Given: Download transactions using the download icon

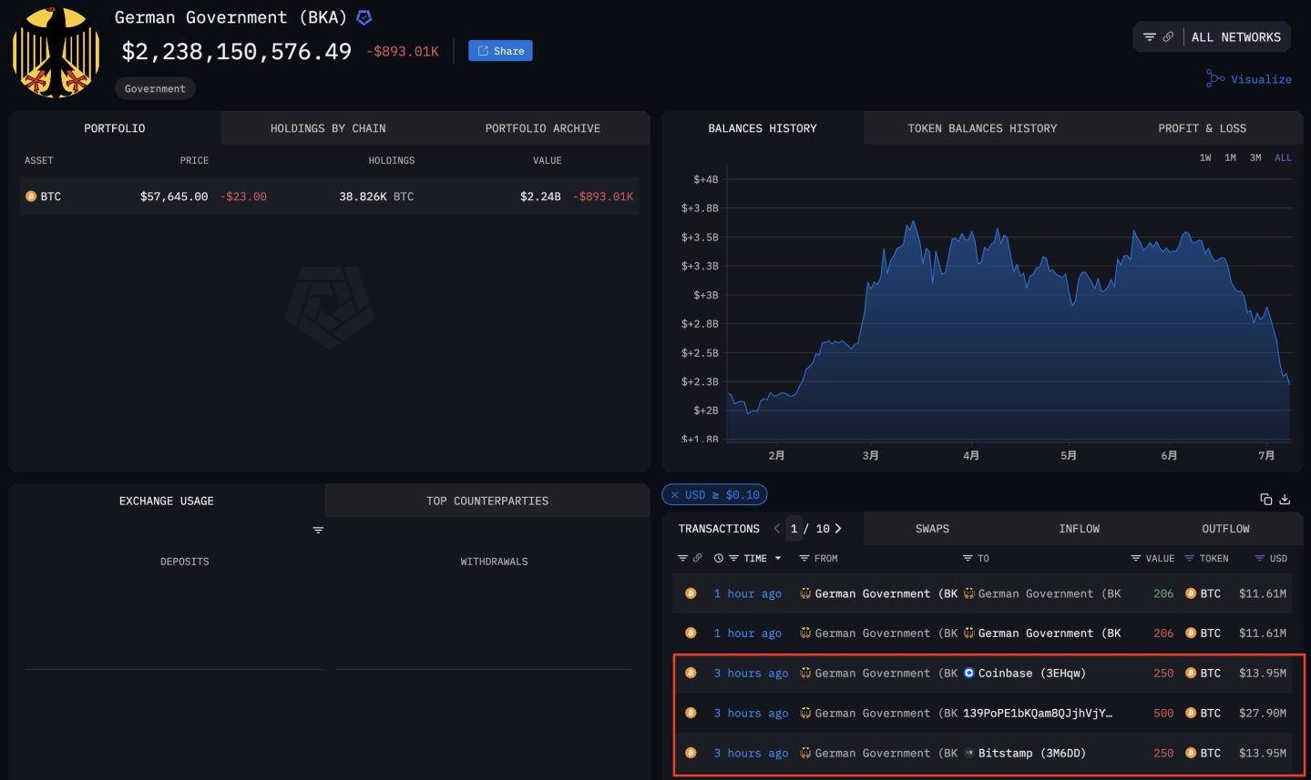Looking at the screenshot, I should pyautogui.click(x=1285, y=499).
